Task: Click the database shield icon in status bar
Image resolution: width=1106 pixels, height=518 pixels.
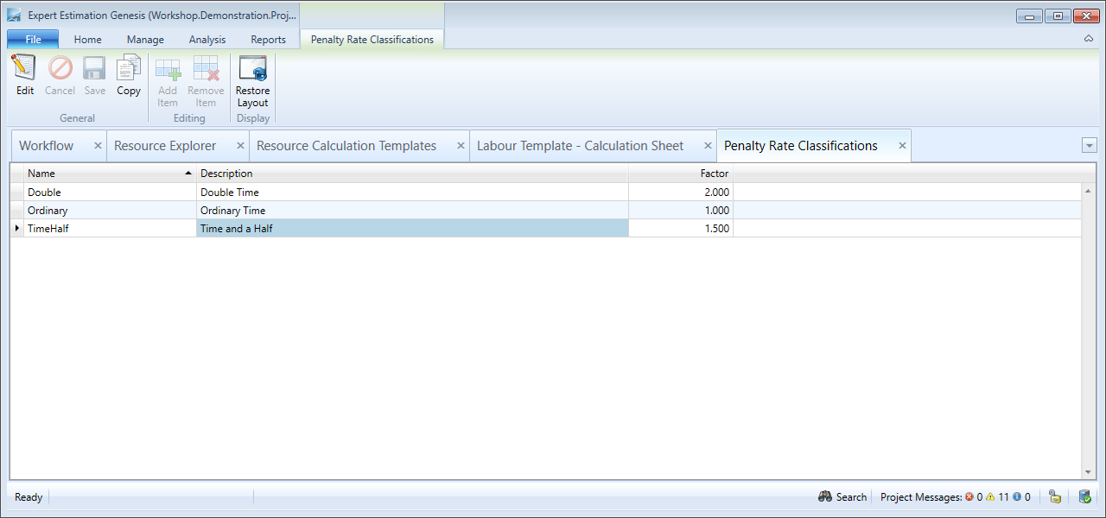Action: (x=1084, y=497)
